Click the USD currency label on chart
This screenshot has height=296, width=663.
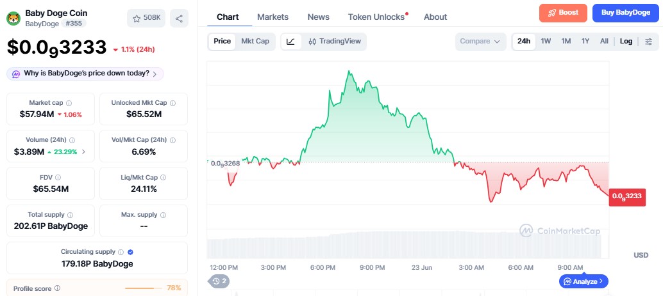coord(641,255)
